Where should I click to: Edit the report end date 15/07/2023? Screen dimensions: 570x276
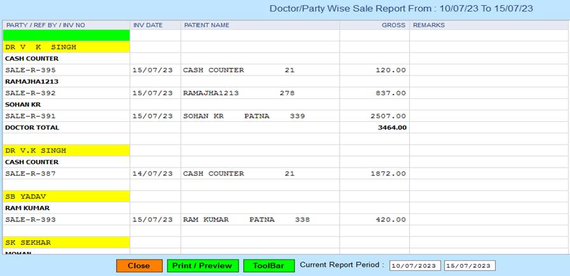tap(469, 266)
